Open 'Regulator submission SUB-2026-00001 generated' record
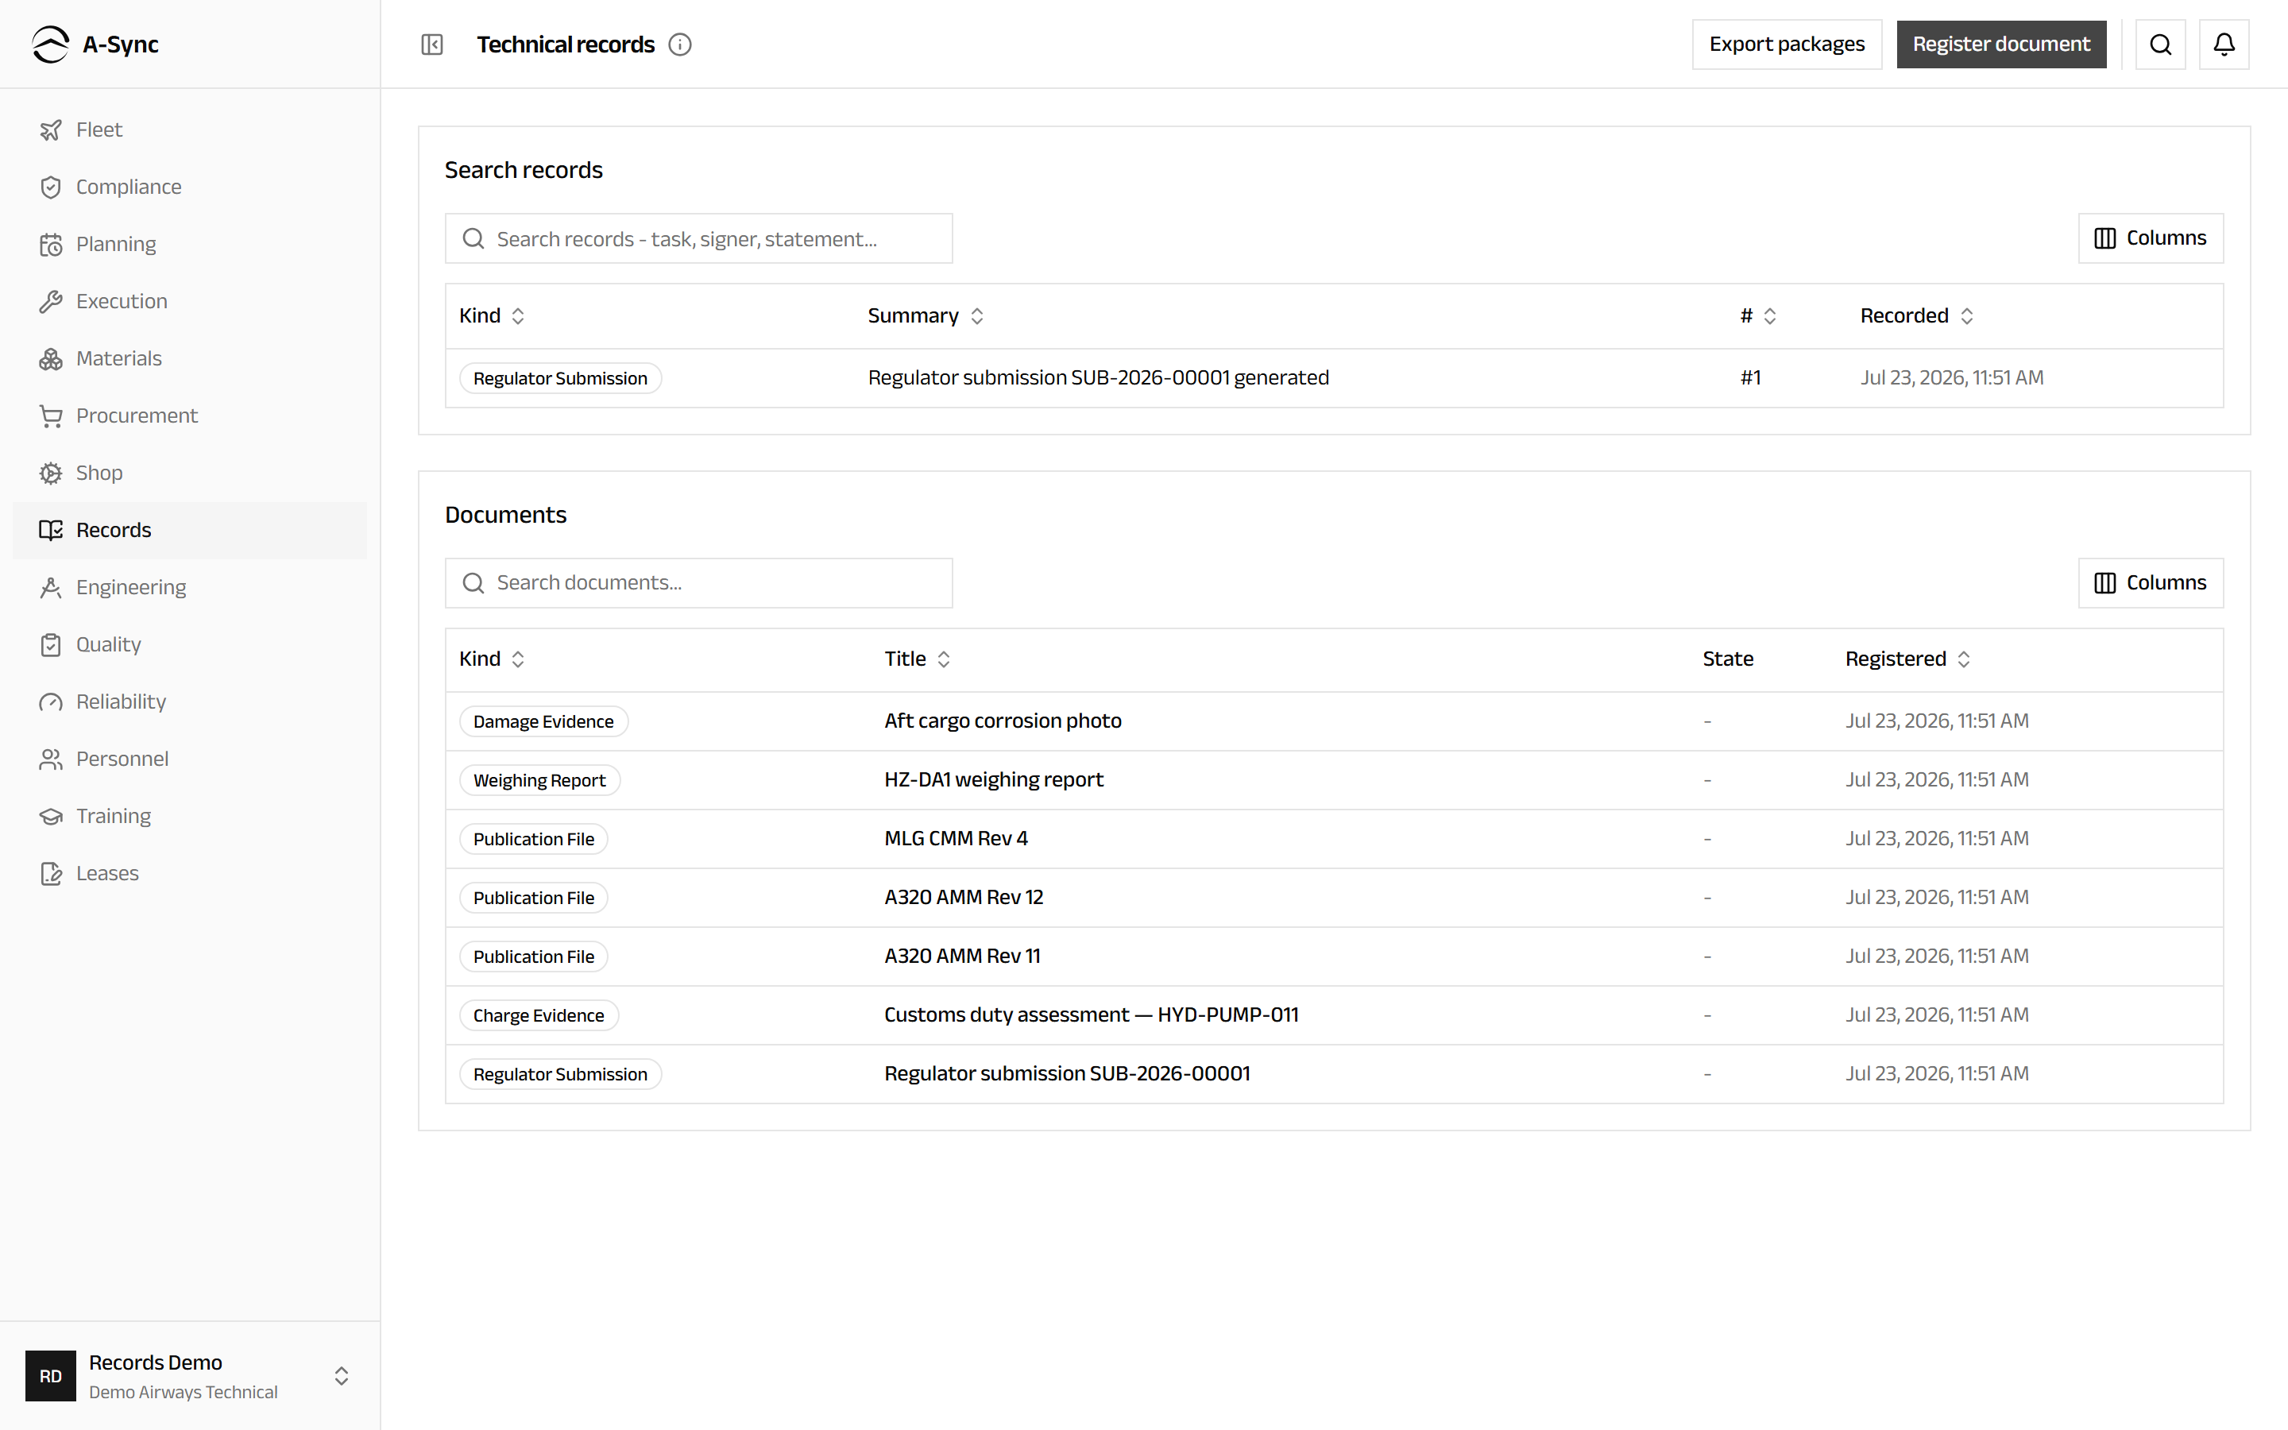 [1334, 378]
